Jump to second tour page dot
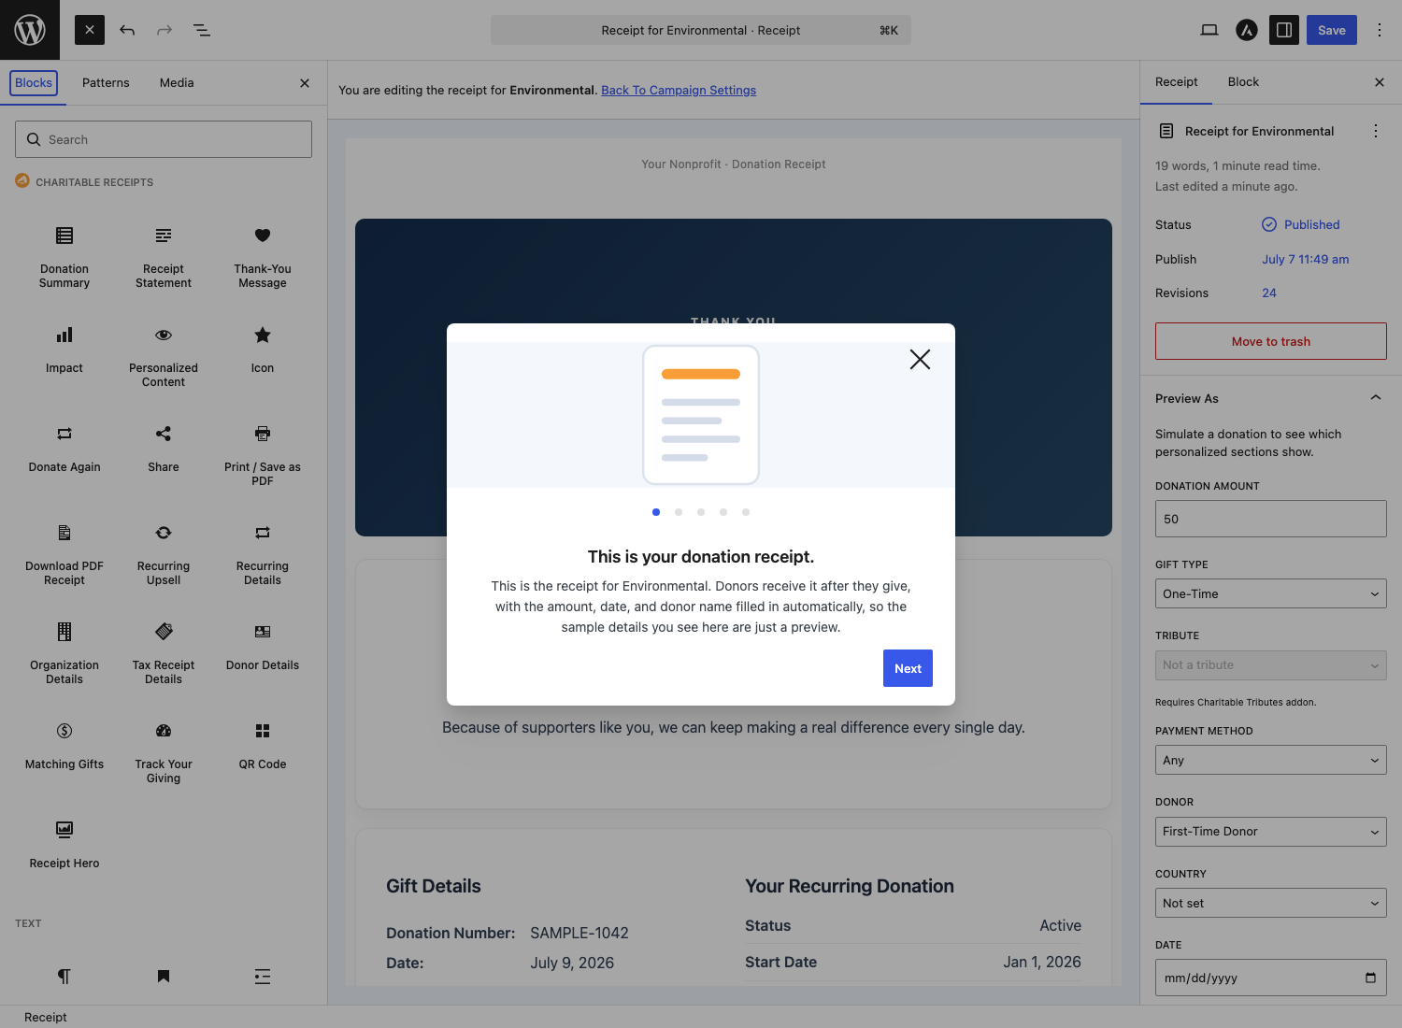The height and width of the screenshot is (1028, 1402). pyautogui.click(x=679, y=512)
